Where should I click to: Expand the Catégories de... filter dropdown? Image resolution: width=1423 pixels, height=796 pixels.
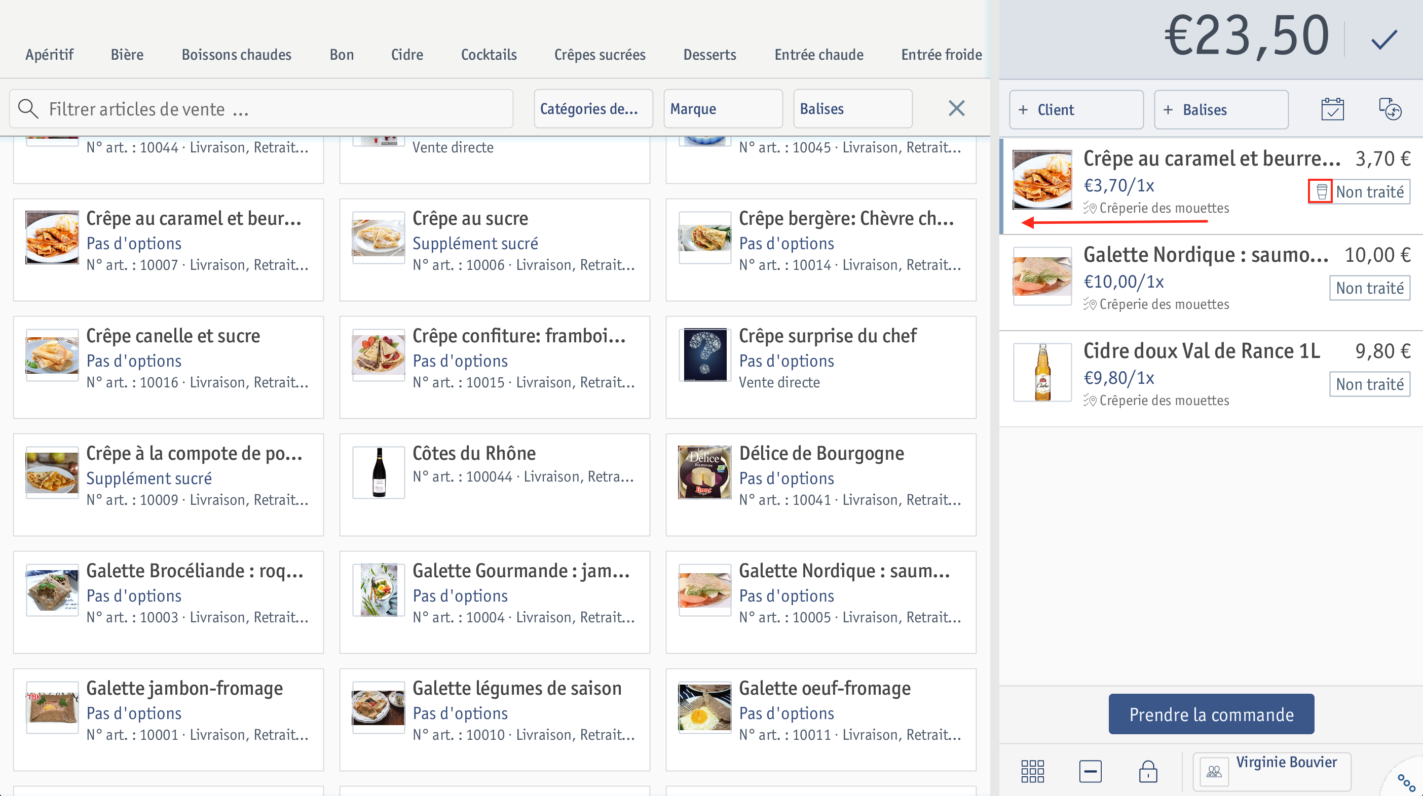point(593,109)
